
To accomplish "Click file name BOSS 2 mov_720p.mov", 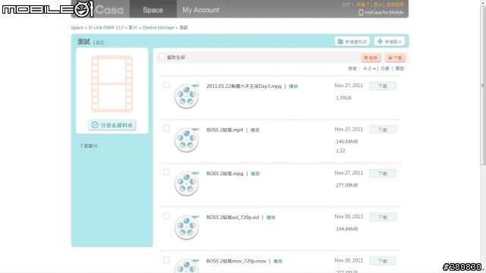I will click(x=236, y=261).
